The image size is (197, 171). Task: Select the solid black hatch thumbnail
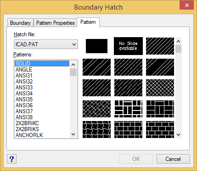click(x=96, y=46)
